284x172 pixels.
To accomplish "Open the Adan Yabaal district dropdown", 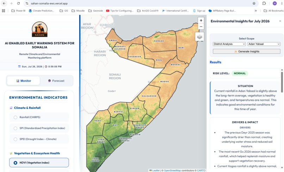I will point(264,44).
